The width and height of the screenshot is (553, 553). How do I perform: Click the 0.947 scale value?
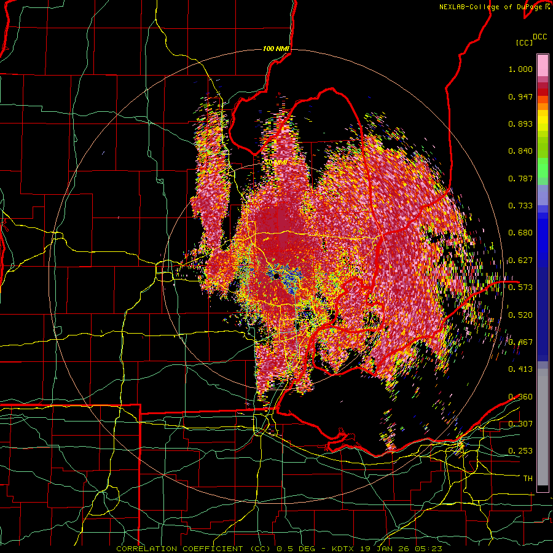coord(520,96)
